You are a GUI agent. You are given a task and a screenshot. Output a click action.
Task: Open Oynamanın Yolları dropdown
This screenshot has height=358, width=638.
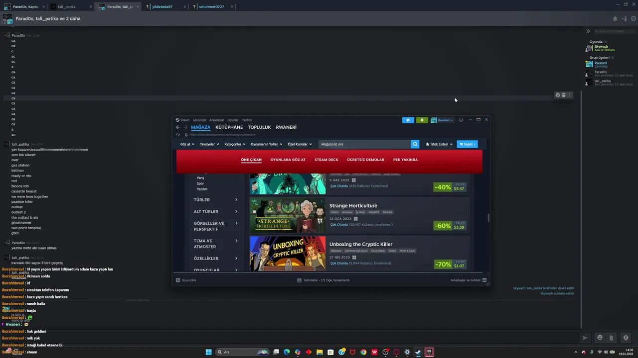[266, 144]
